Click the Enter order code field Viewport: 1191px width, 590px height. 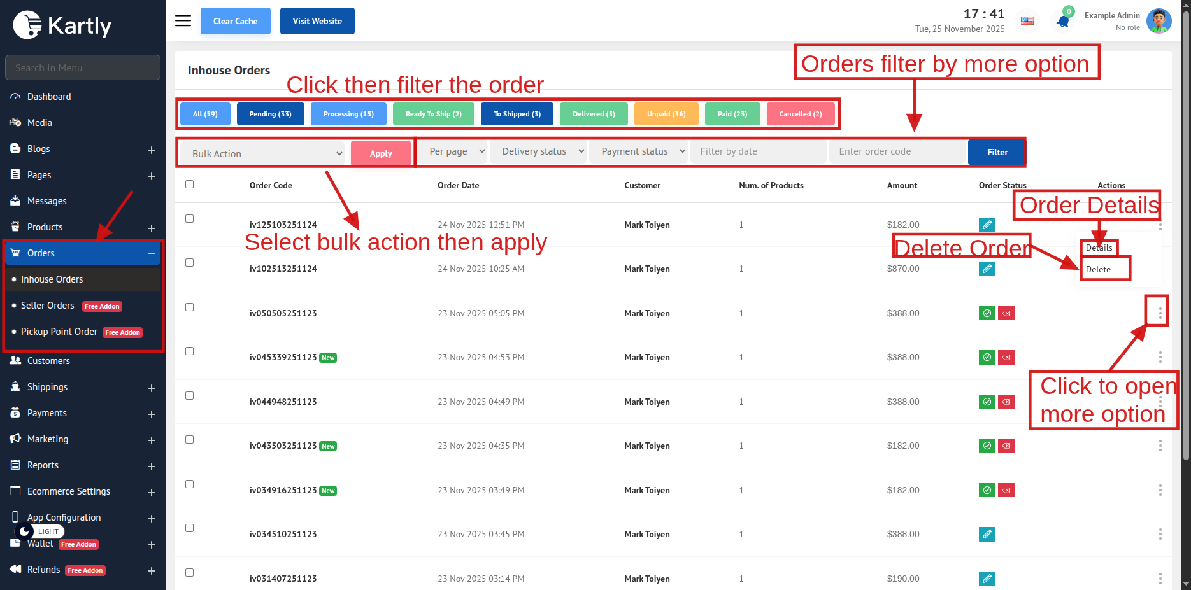click(897, 151)
